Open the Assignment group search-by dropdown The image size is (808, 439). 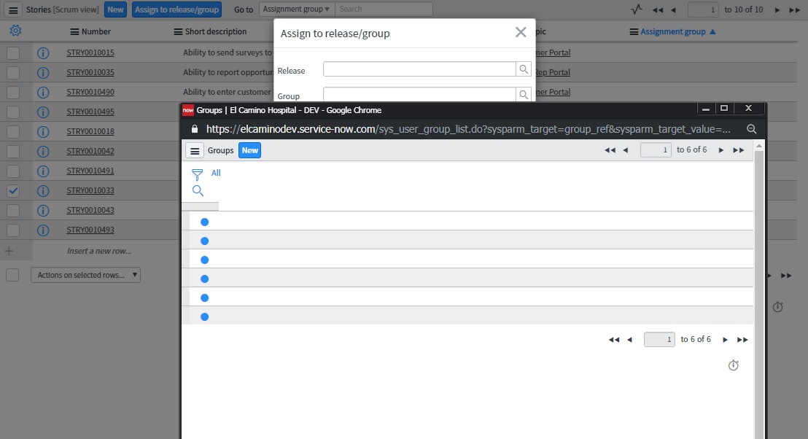tap(296, 9)
